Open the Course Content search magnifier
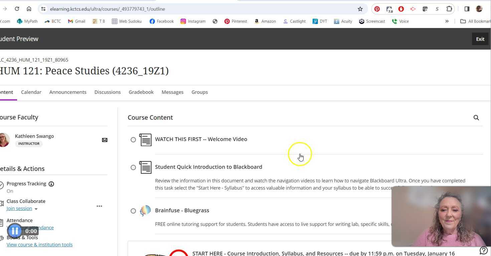 pyautogui.click(x=476, y=118)
